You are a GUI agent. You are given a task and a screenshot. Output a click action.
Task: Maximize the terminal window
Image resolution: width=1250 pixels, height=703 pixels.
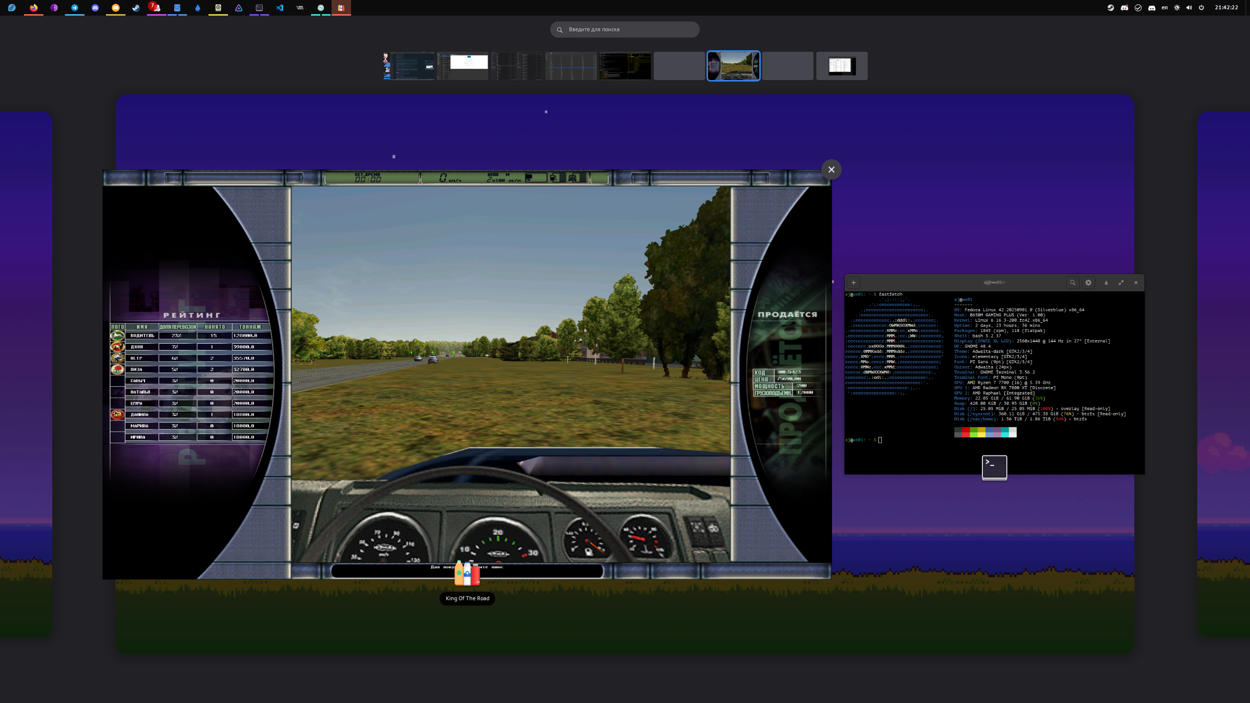click(x=1121, y=283)
